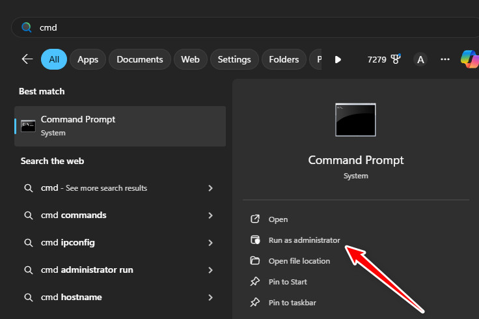This screenshot has height=319, width=479.
Task: Expand the cmd hostname suggestion chevron
Action: (x=210, y=298)
